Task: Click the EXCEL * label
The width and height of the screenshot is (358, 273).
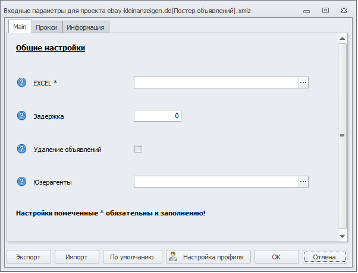Action: 45,83
